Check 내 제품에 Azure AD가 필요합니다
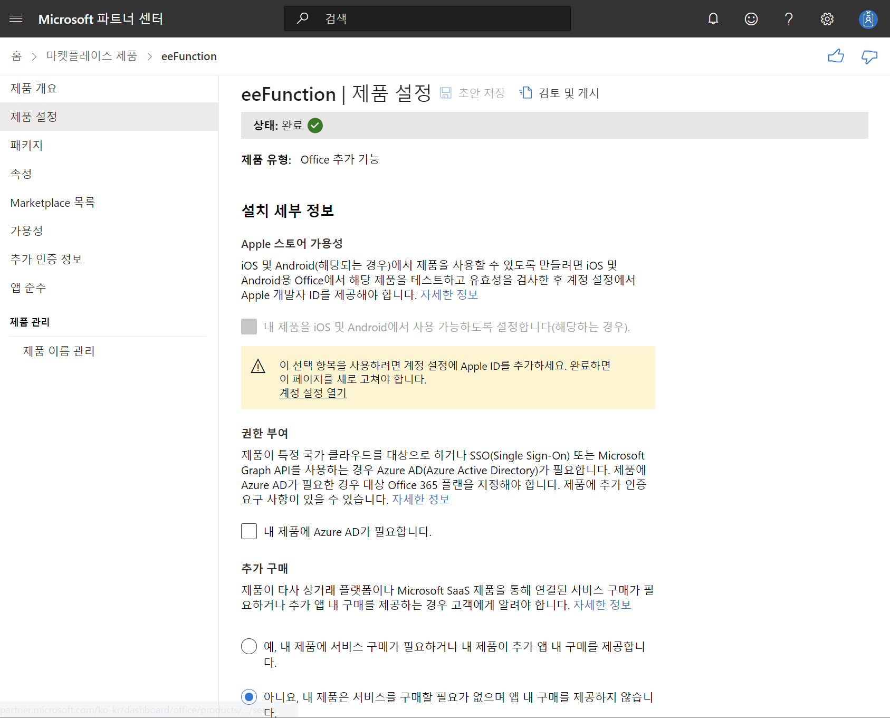Screen dimensions: 890x718 (249, 531)
